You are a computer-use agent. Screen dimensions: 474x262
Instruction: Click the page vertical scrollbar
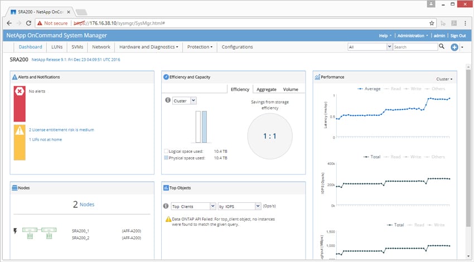point(468,148)
